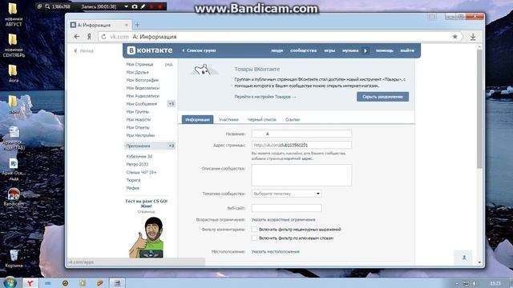This screenshot has width=513, height=288.
Task: Switch to the 'Участники' tab
Action: point(228,119)
